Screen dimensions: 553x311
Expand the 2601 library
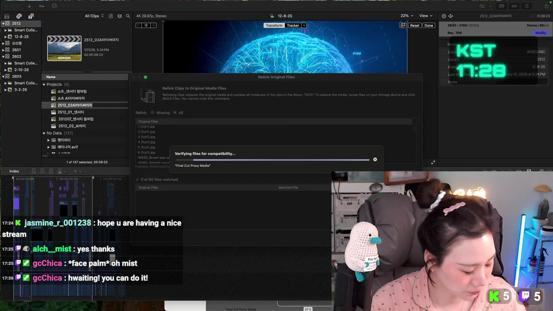[x=3, y=50]
